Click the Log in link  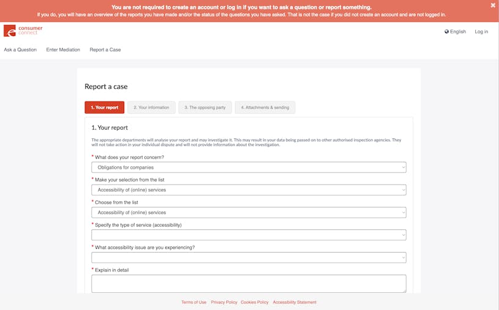pos(481,32)
